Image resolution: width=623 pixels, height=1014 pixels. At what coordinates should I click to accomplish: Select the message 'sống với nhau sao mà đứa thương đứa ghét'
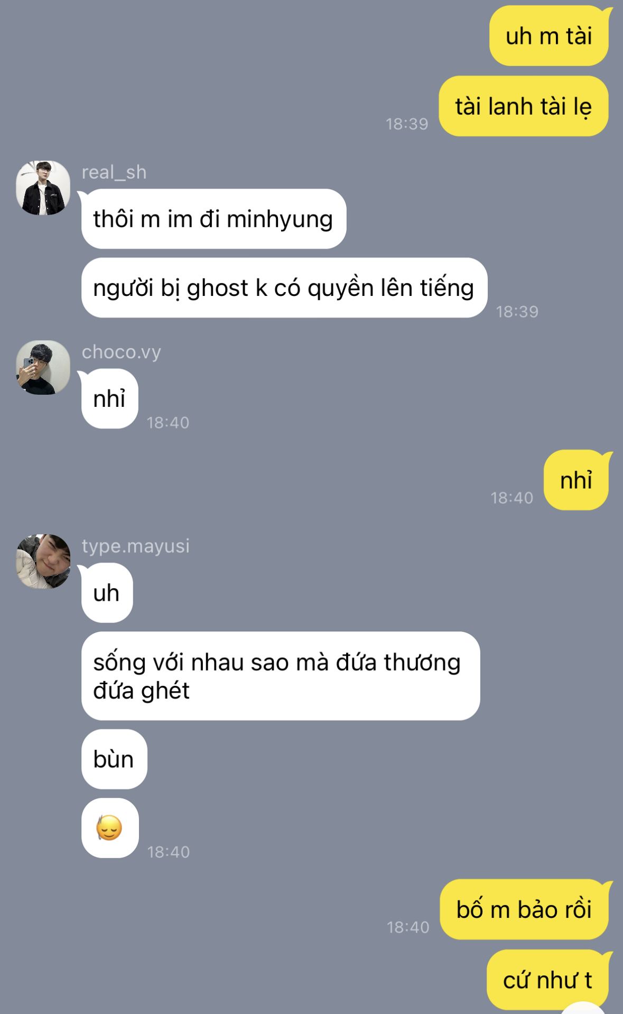point(281,676)
